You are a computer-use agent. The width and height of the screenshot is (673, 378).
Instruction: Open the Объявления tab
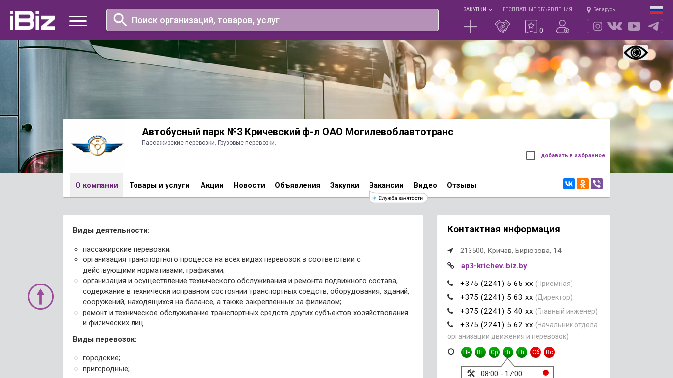tap(298, 185)
